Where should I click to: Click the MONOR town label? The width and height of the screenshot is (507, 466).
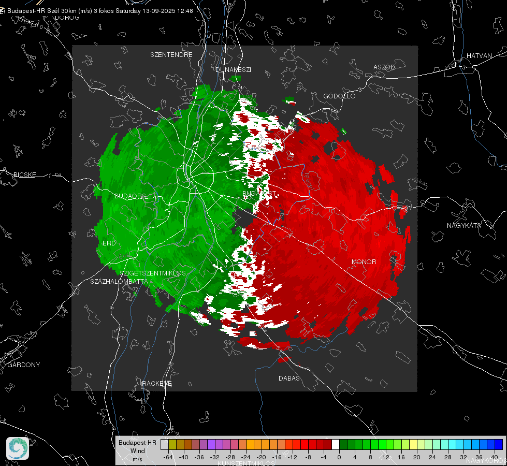(x=364, y=261)
